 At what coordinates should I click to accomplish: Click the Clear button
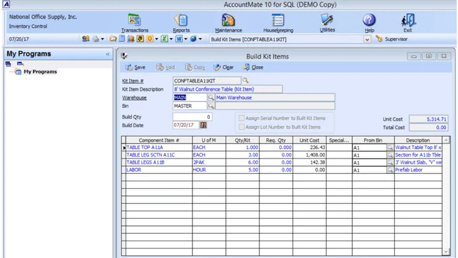pyautogui.click(x=223, y=67)
